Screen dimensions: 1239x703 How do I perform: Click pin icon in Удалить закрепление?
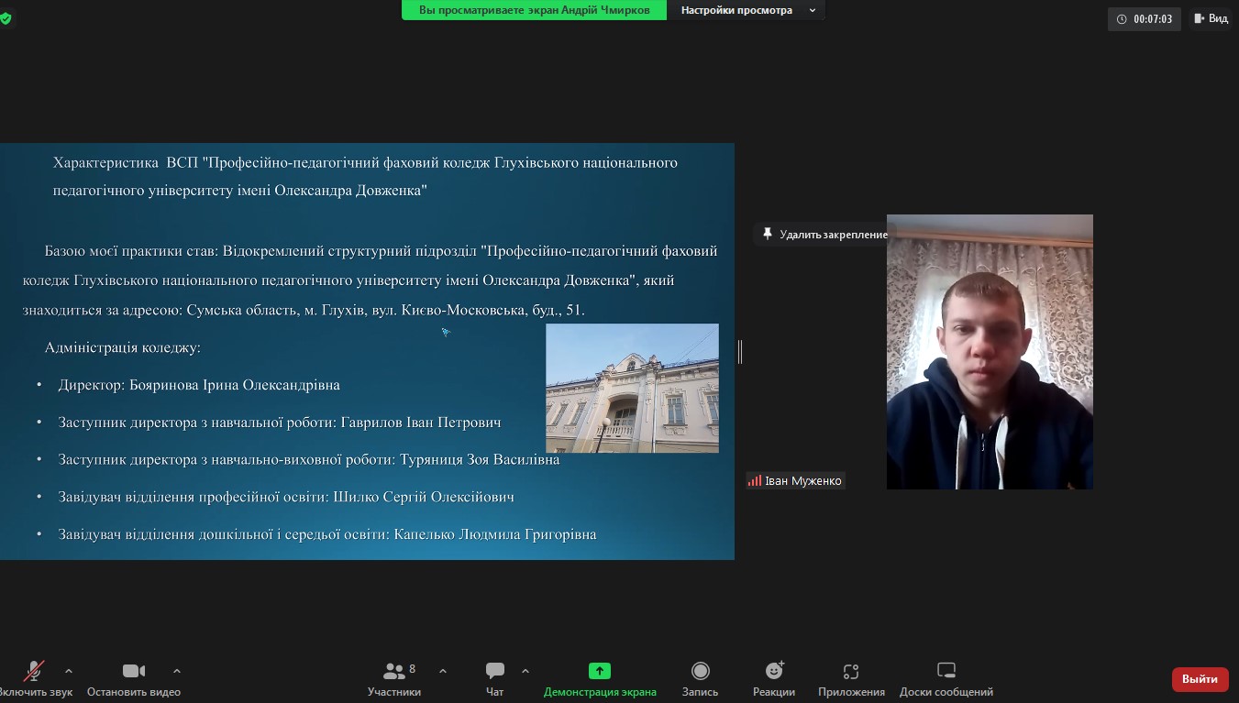[768, 235]
